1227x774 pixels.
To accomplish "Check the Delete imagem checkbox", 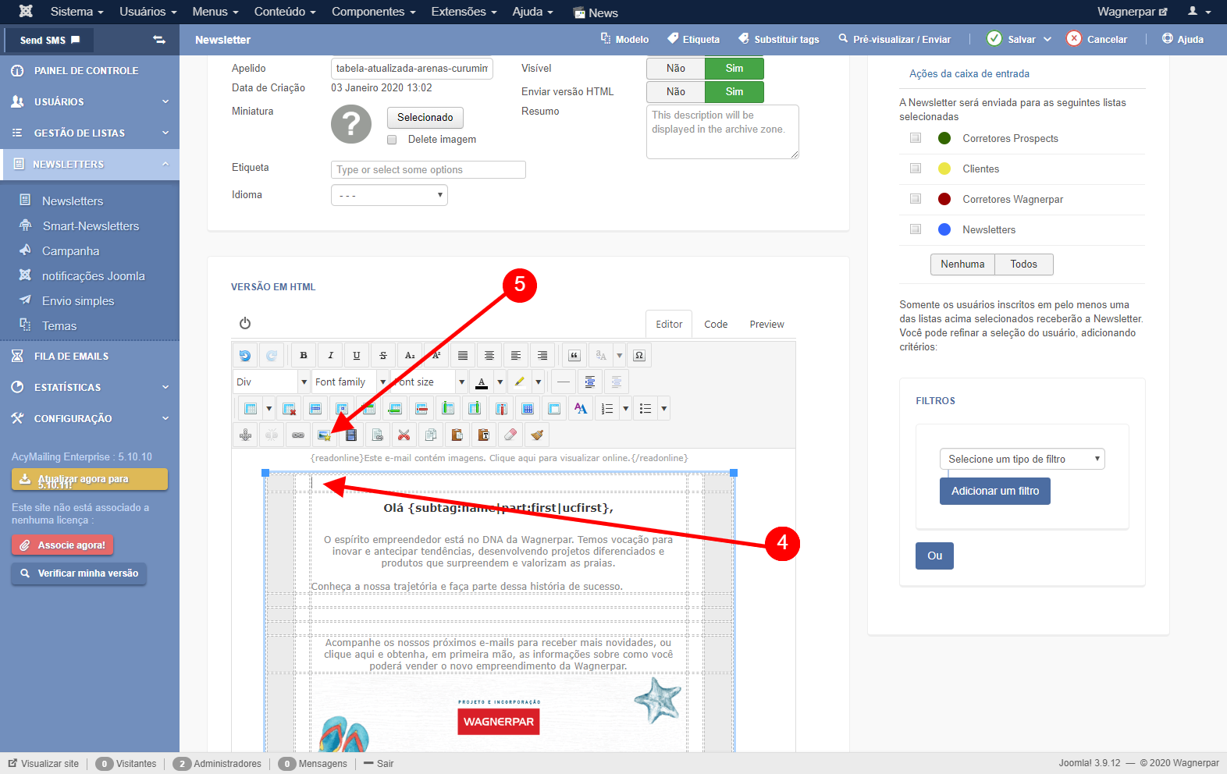I will pos(392,140).
